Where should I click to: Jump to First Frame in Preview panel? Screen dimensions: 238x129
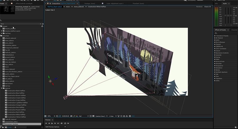(x=46, y=123)
